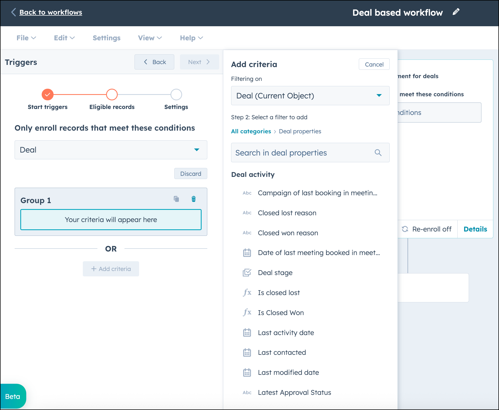Open the Deal object dropdown

[111, 150]
